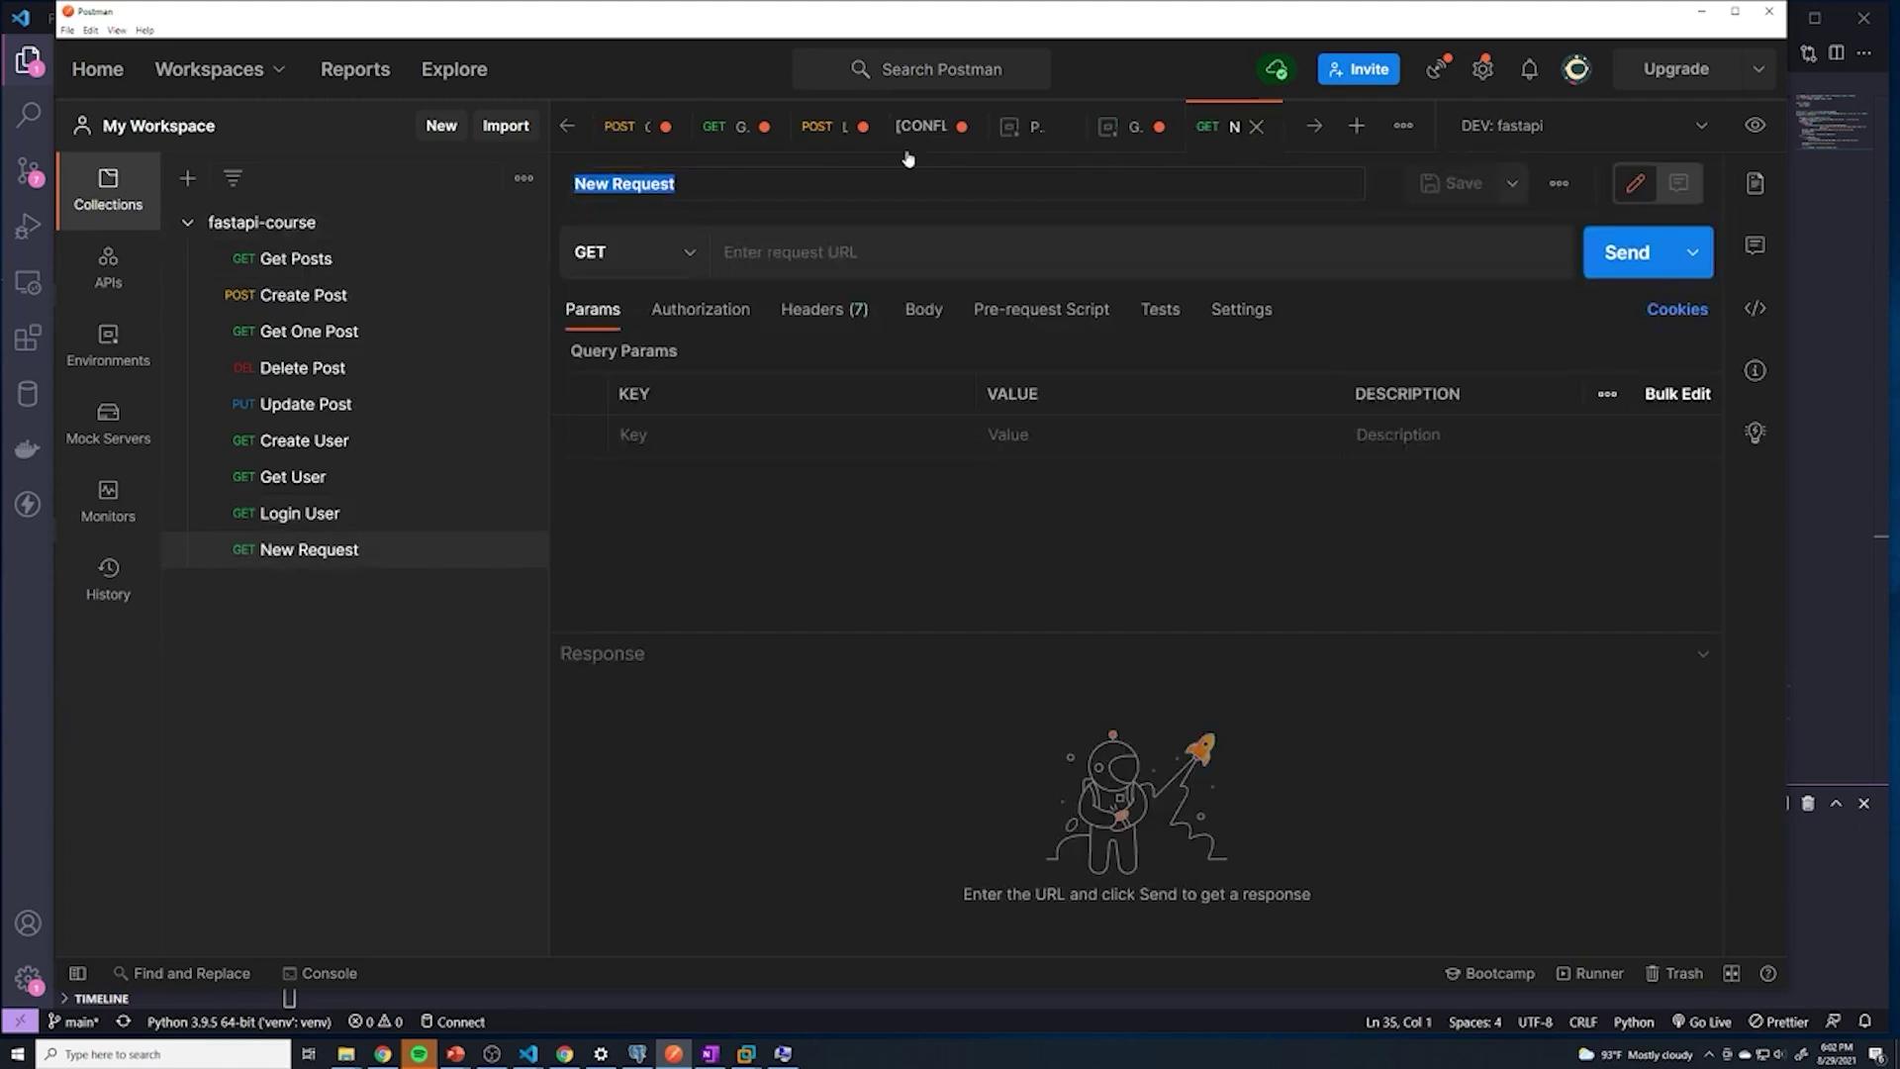
Task: Open the History sidebar panel
Action: click(108, 579)
